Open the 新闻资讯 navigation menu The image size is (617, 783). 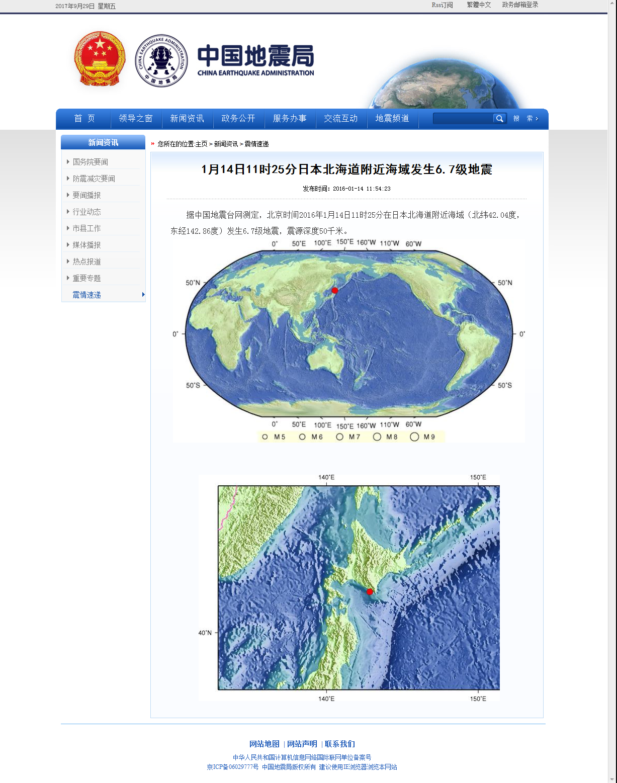click(188, 119)
